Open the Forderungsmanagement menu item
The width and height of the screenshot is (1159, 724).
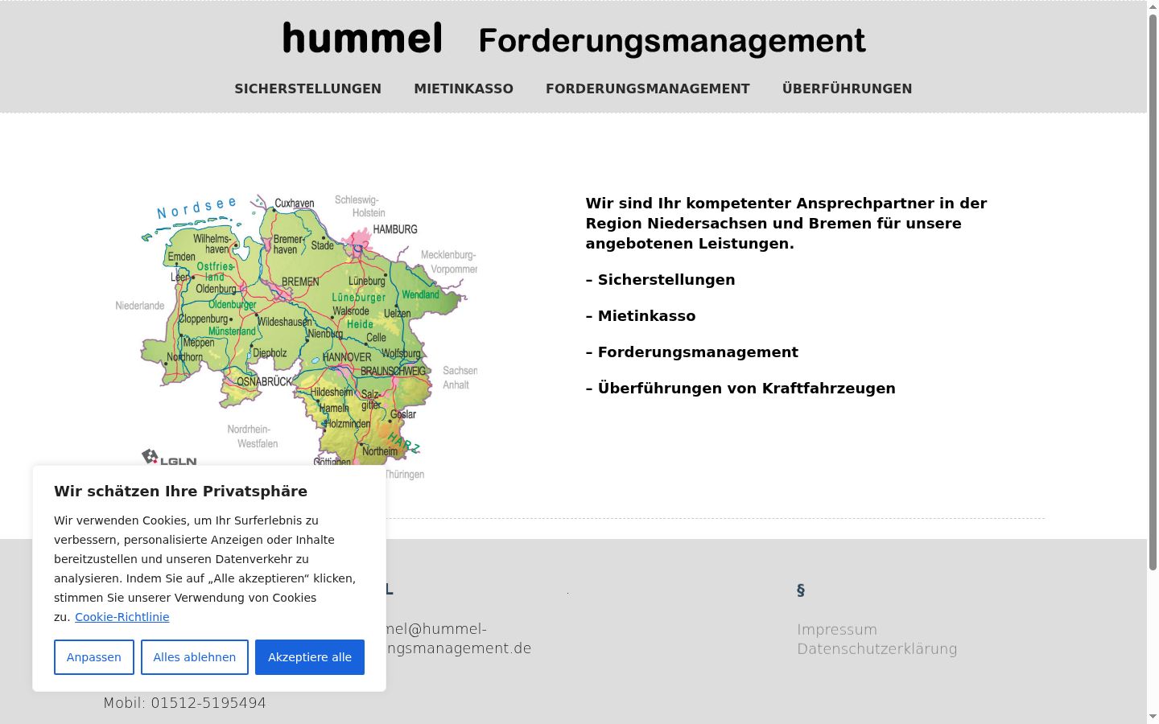click(x=648, y=88)
